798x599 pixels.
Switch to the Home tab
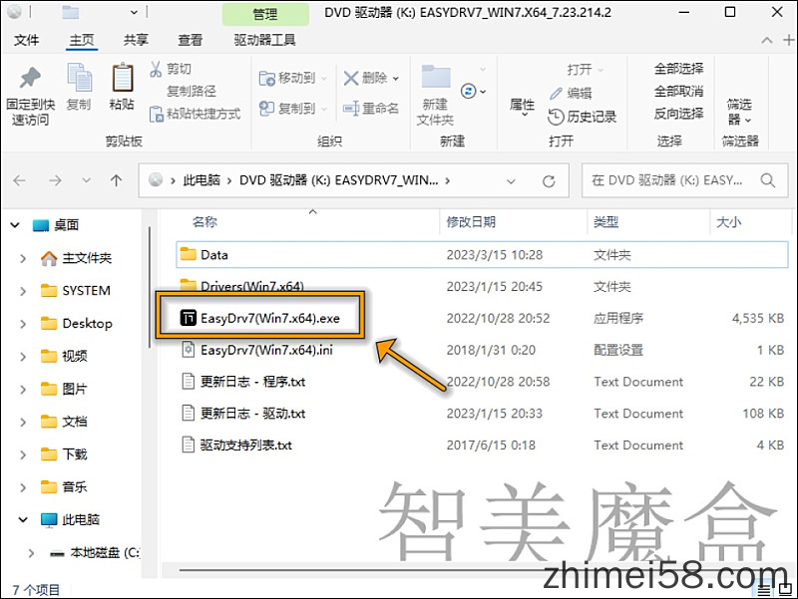click(x=82, y=40)
